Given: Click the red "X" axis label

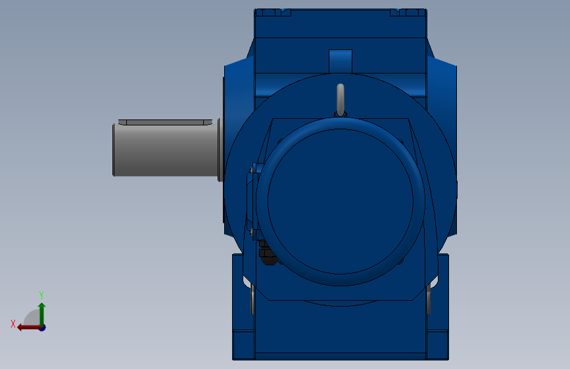Looking at the screenshot, I should pos(13,324).
